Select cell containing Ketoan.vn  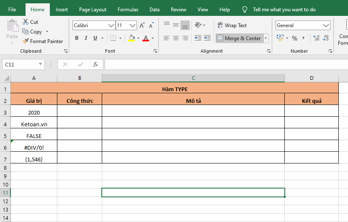coord(34,124)
